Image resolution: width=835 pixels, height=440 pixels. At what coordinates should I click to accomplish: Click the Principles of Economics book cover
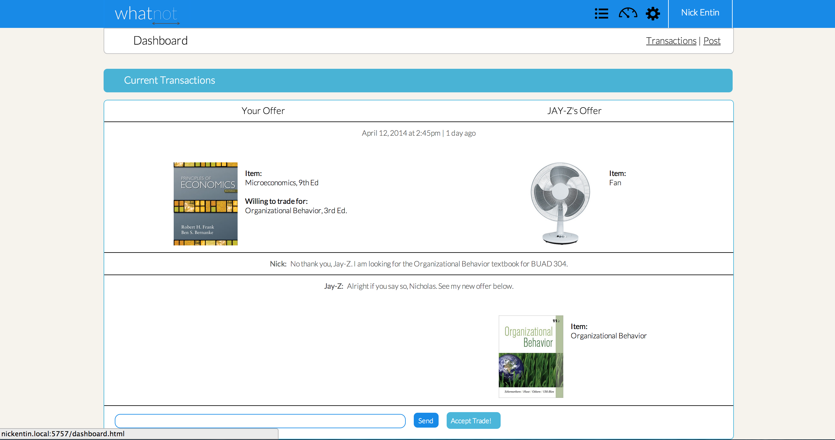[x=206, y=204]
